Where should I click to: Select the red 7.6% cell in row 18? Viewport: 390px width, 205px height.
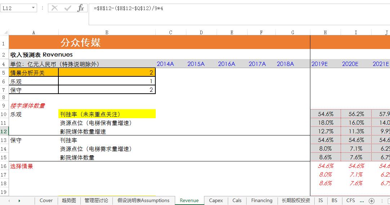click(x=356, y=183)
